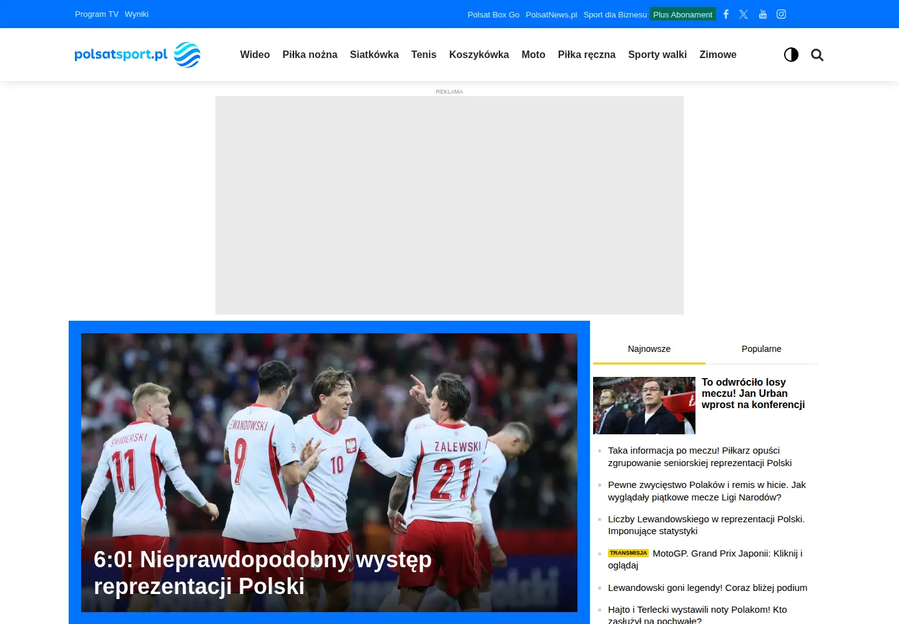Visit PolsatNews.pl link
The height and width of the screenshot is (624, 899).
pos(551,14)
